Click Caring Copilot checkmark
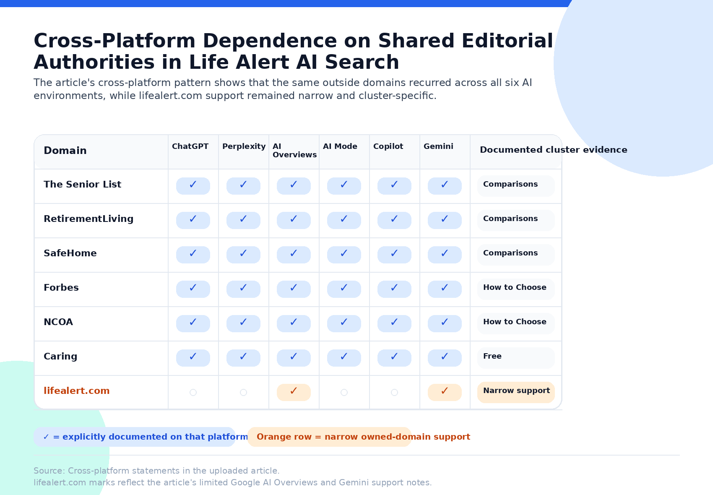713x495 pixels. pyautogui.click(x=394, y=358)
